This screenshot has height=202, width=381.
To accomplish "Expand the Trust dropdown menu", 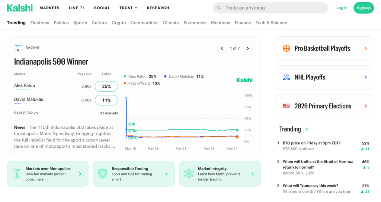I will (128, 8).
